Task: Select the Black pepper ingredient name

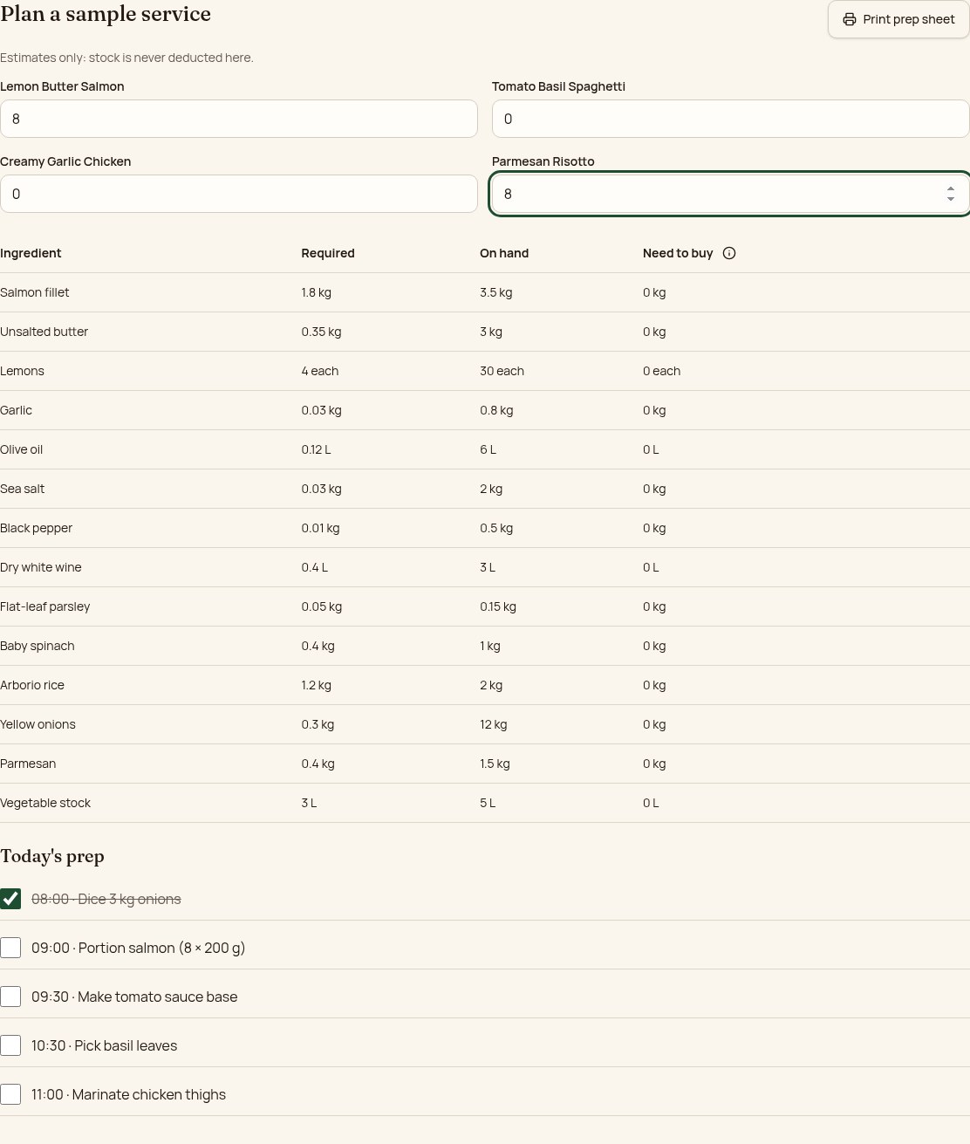Action: pyautogui.click(x=37, y=528)
